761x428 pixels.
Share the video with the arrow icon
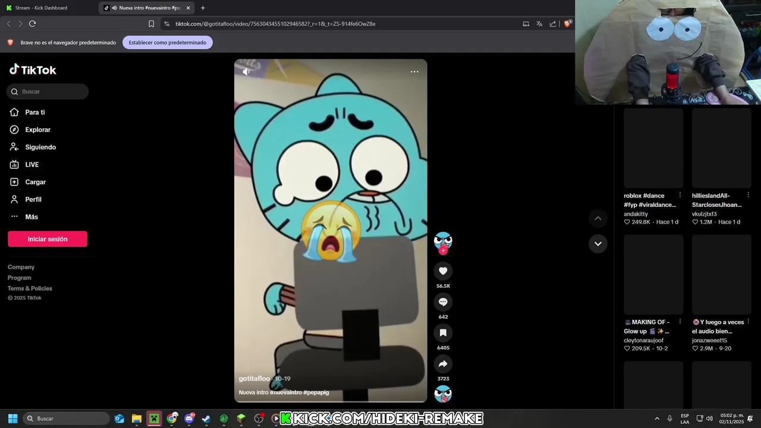pyautogui.click(x=443, y=364)
